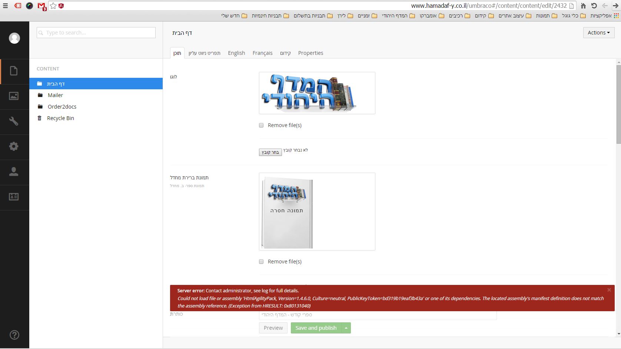This screenshot has height=349, width=621.
Task: Go to the browser home page
Action: point(583,6)
